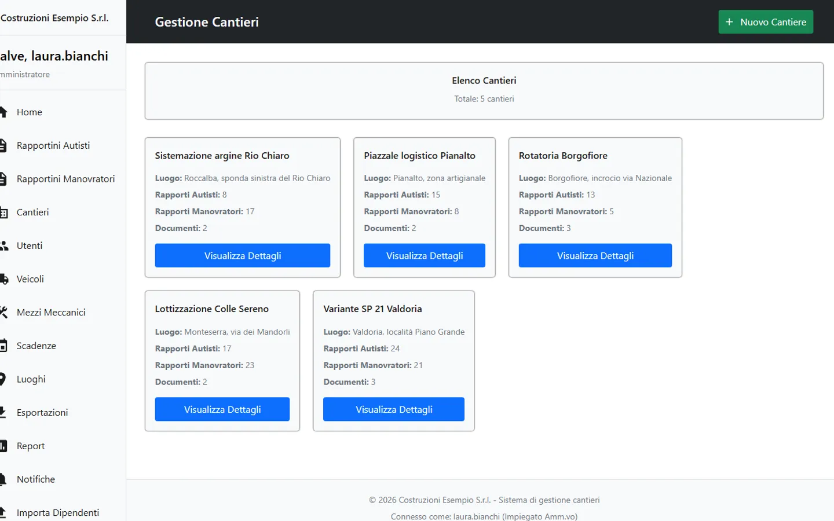Click the Importa Dipendenti upload icon

pos(2,512)
